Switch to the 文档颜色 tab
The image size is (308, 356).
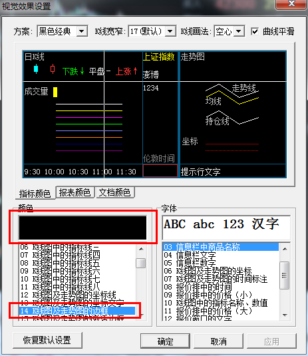115,192
